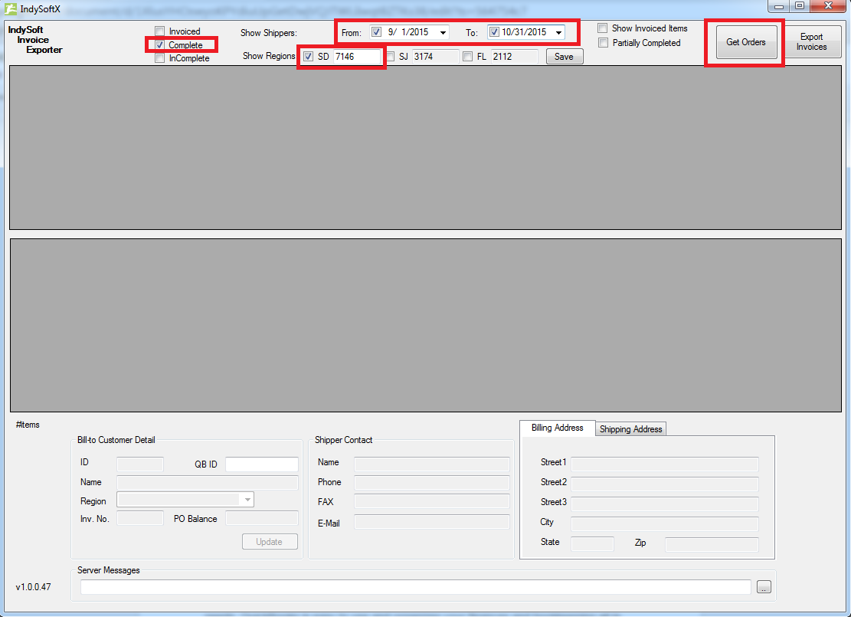
Task: Click into the QB ID field
Action: tap(261, 464)
